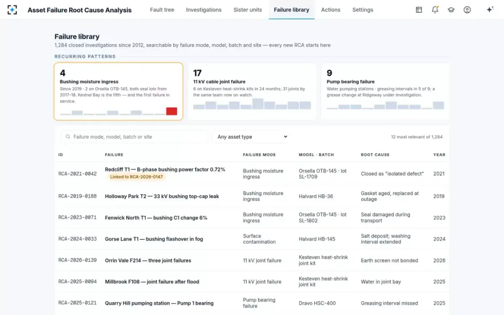504x315 pixels.
Task: Click 'Orsella OTB-145 · lot SL-1709' cell
Action: (323, 174)
